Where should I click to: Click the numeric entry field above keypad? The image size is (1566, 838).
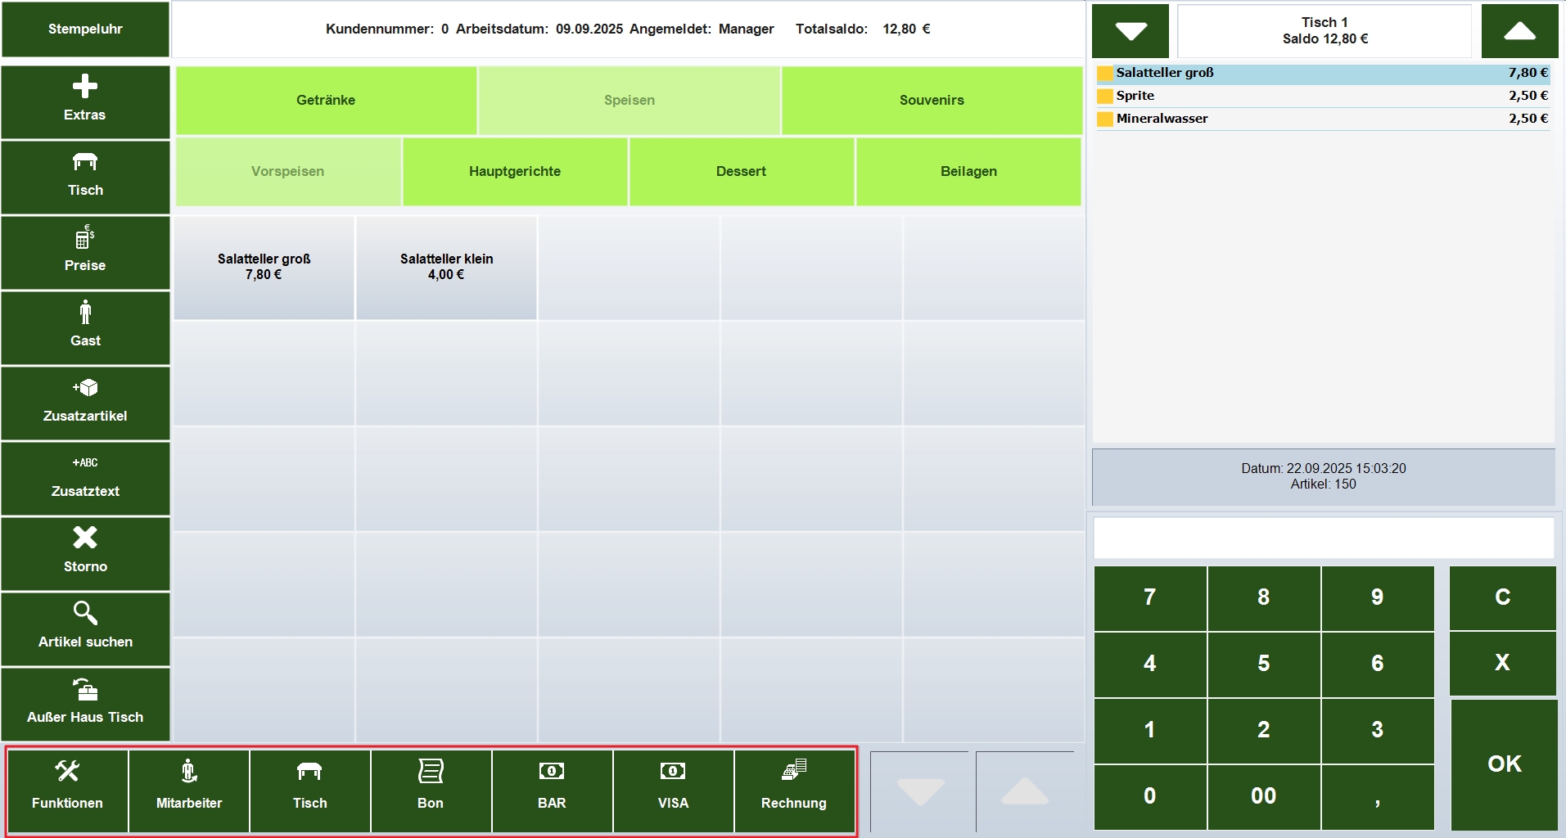pos(1324,538)
